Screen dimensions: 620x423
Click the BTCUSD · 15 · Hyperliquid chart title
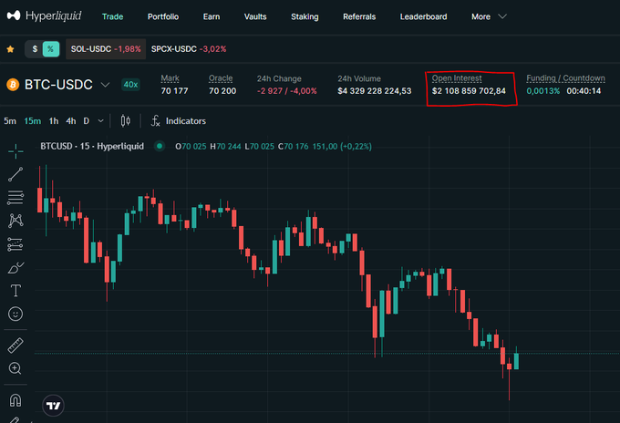click(x=92, y=146)
